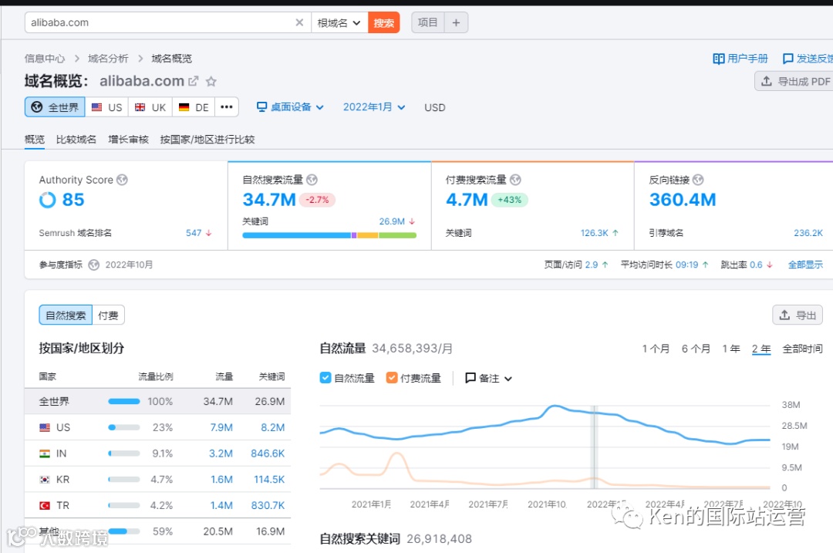Open the 用户手册 user manual link
The image size is (833, 553).
[x=740, y=59]
